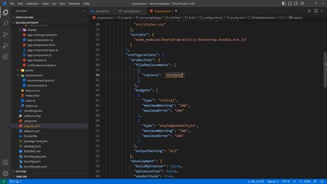Screen dimensions: 327x184
Task: Open styles.css in explorer
Action: (32, 106)
